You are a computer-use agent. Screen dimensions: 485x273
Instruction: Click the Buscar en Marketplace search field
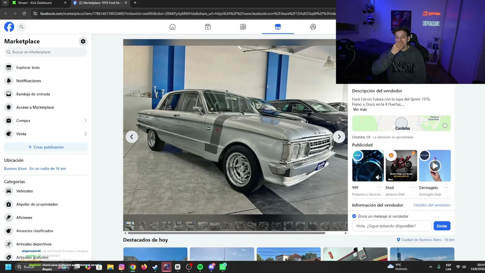coord(46,52)
